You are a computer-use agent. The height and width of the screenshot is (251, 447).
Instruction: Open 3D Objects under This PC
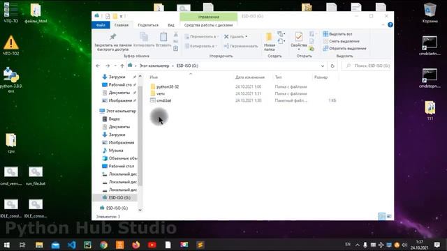[x=123, y=158]
